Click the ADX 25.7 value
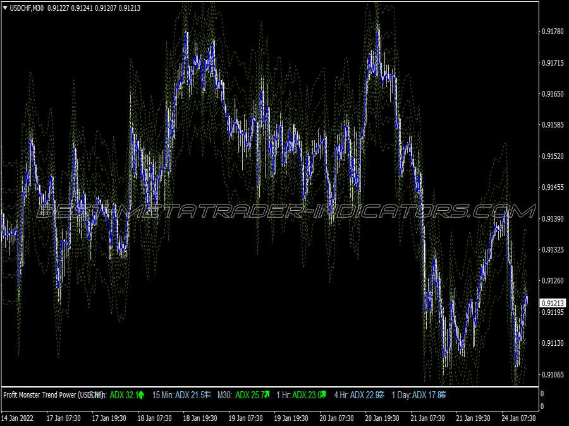 [250, 395]
